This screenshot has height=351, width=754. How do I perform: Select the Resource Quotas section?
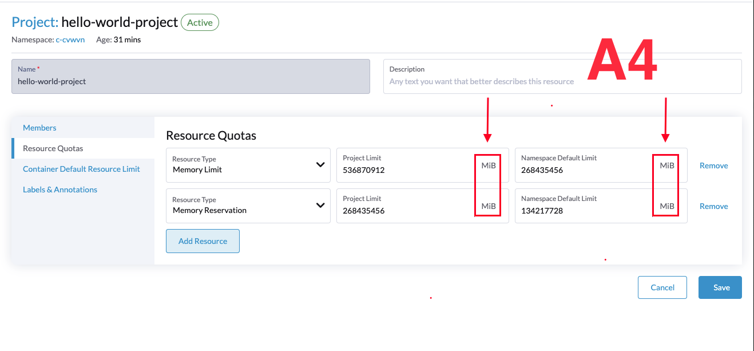tap(51, 148)
